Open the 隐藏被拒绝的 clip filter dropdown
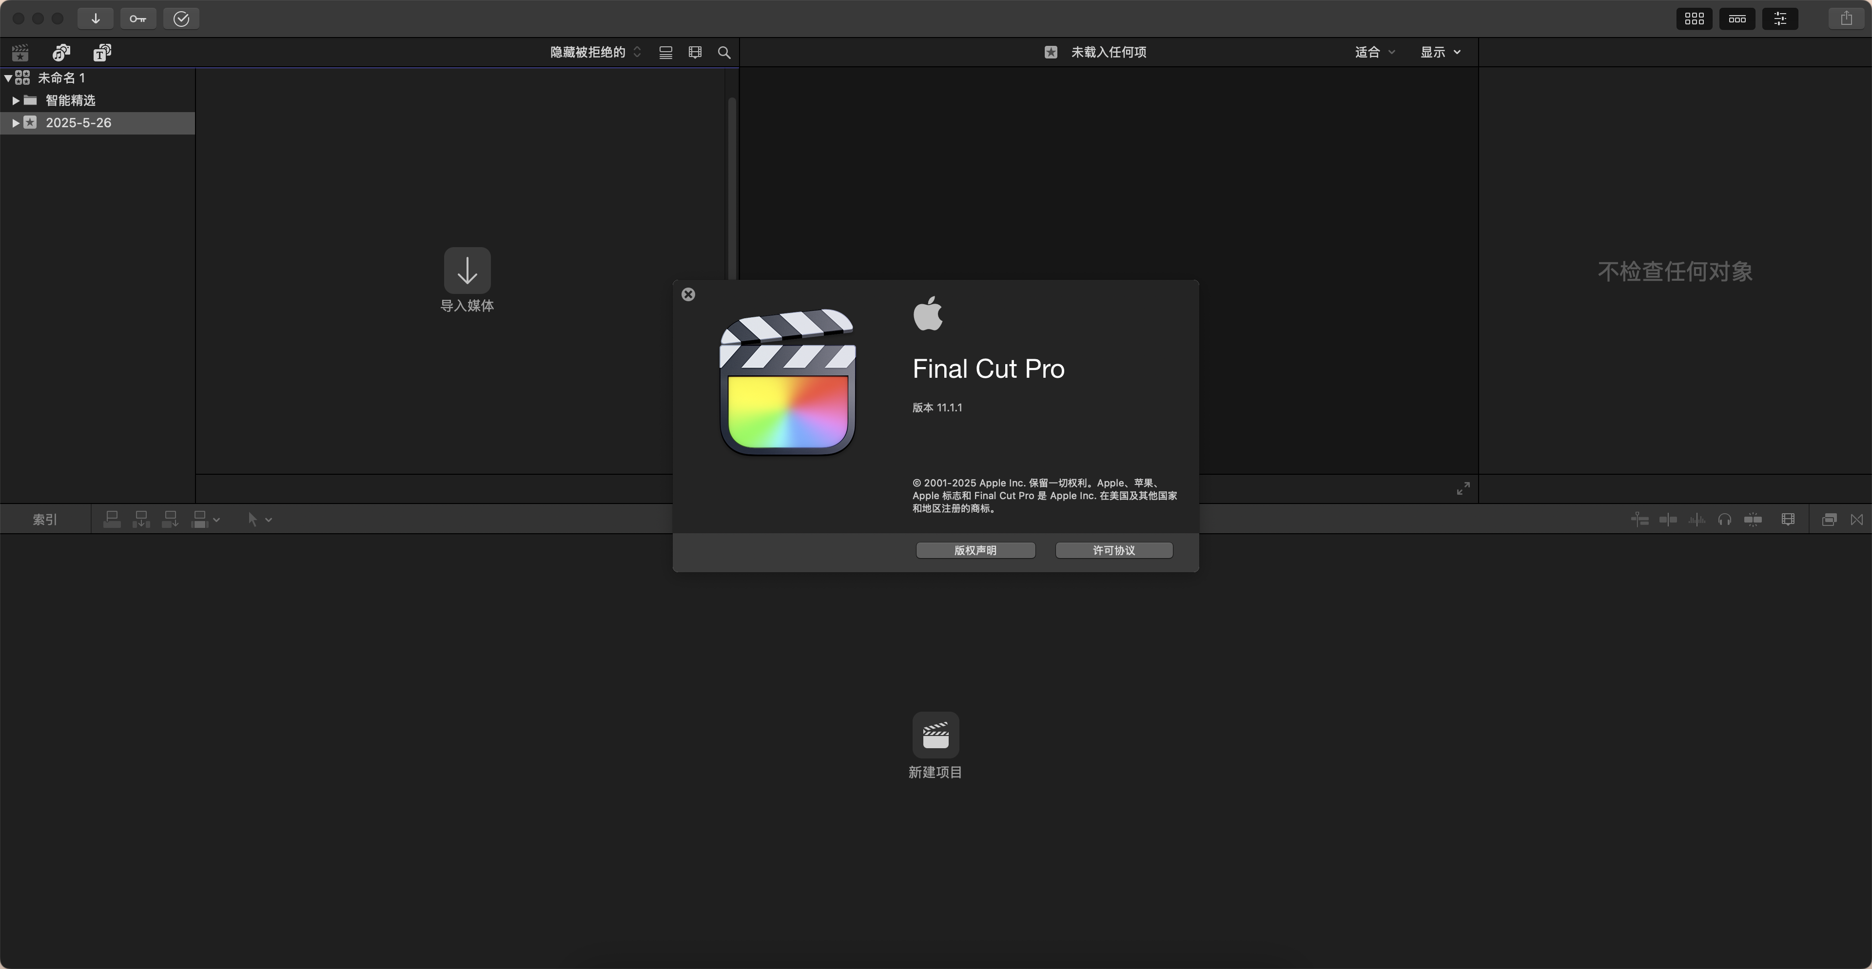This screenshot has width=1872, height=969. coord(595,52)
